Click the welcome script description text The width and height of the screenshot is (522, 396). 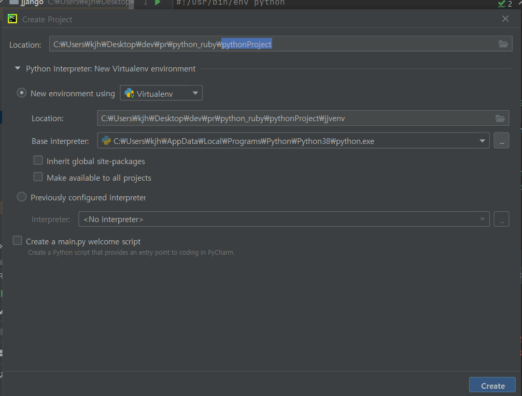pos(131,253)
